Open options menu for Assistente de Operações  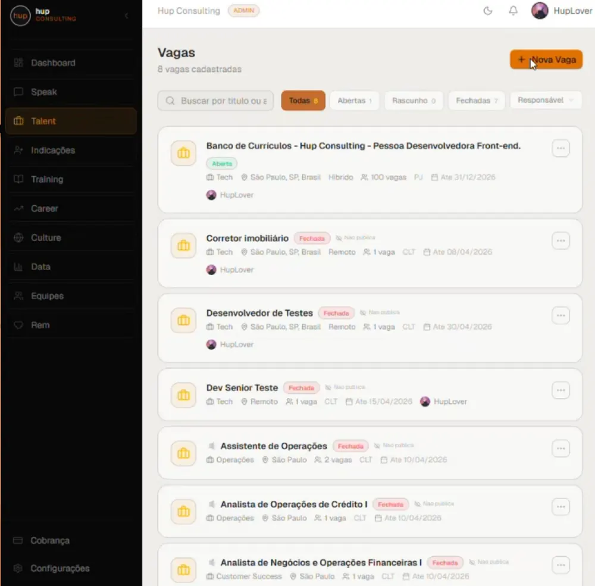point(561,449)
